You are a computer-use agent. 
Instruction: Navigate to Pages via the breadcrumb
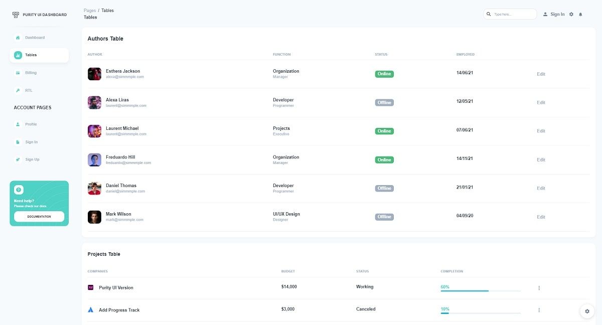click(90, 10)
